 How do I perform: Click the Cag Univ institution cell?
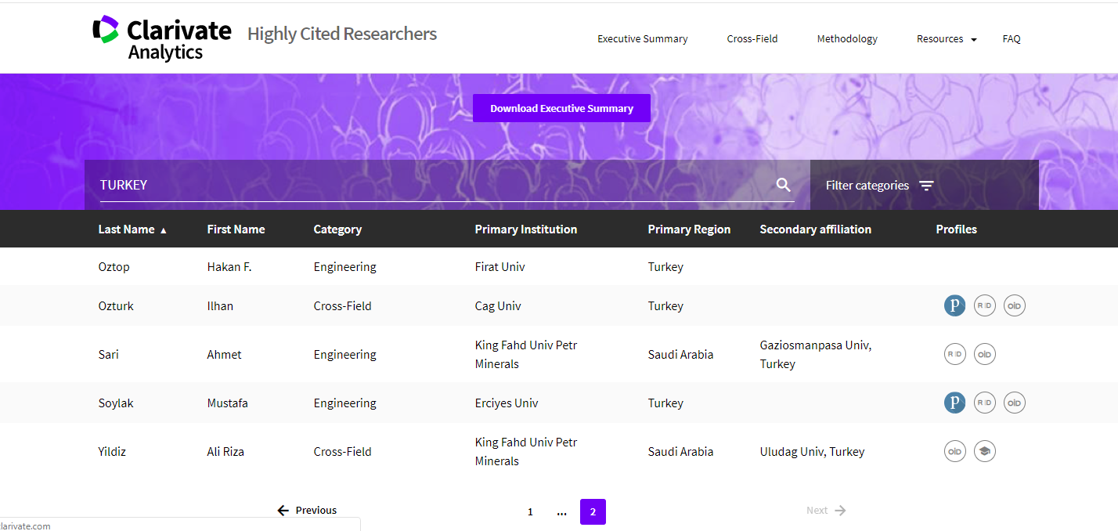coord(498,305)
